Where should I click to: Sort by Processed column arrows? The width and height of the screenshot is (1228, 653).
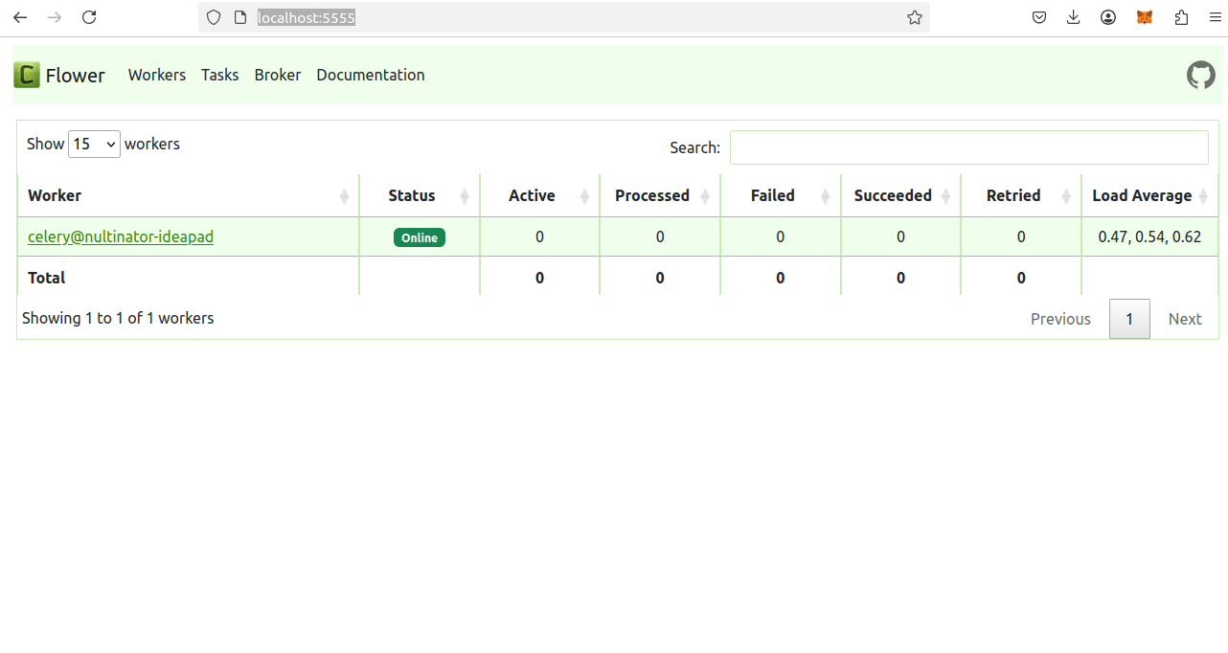coord(705,196)
